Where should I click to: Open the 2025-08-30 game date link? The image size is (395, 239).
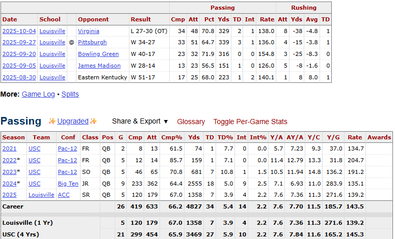19,77
